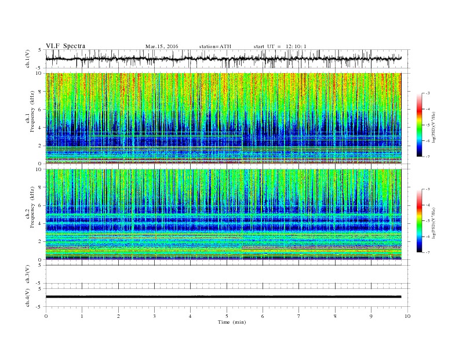The height and width of the screenshot is (355, 459).
Task: Click the ch.2 frequency spectrogram panel
Action: 223,215
